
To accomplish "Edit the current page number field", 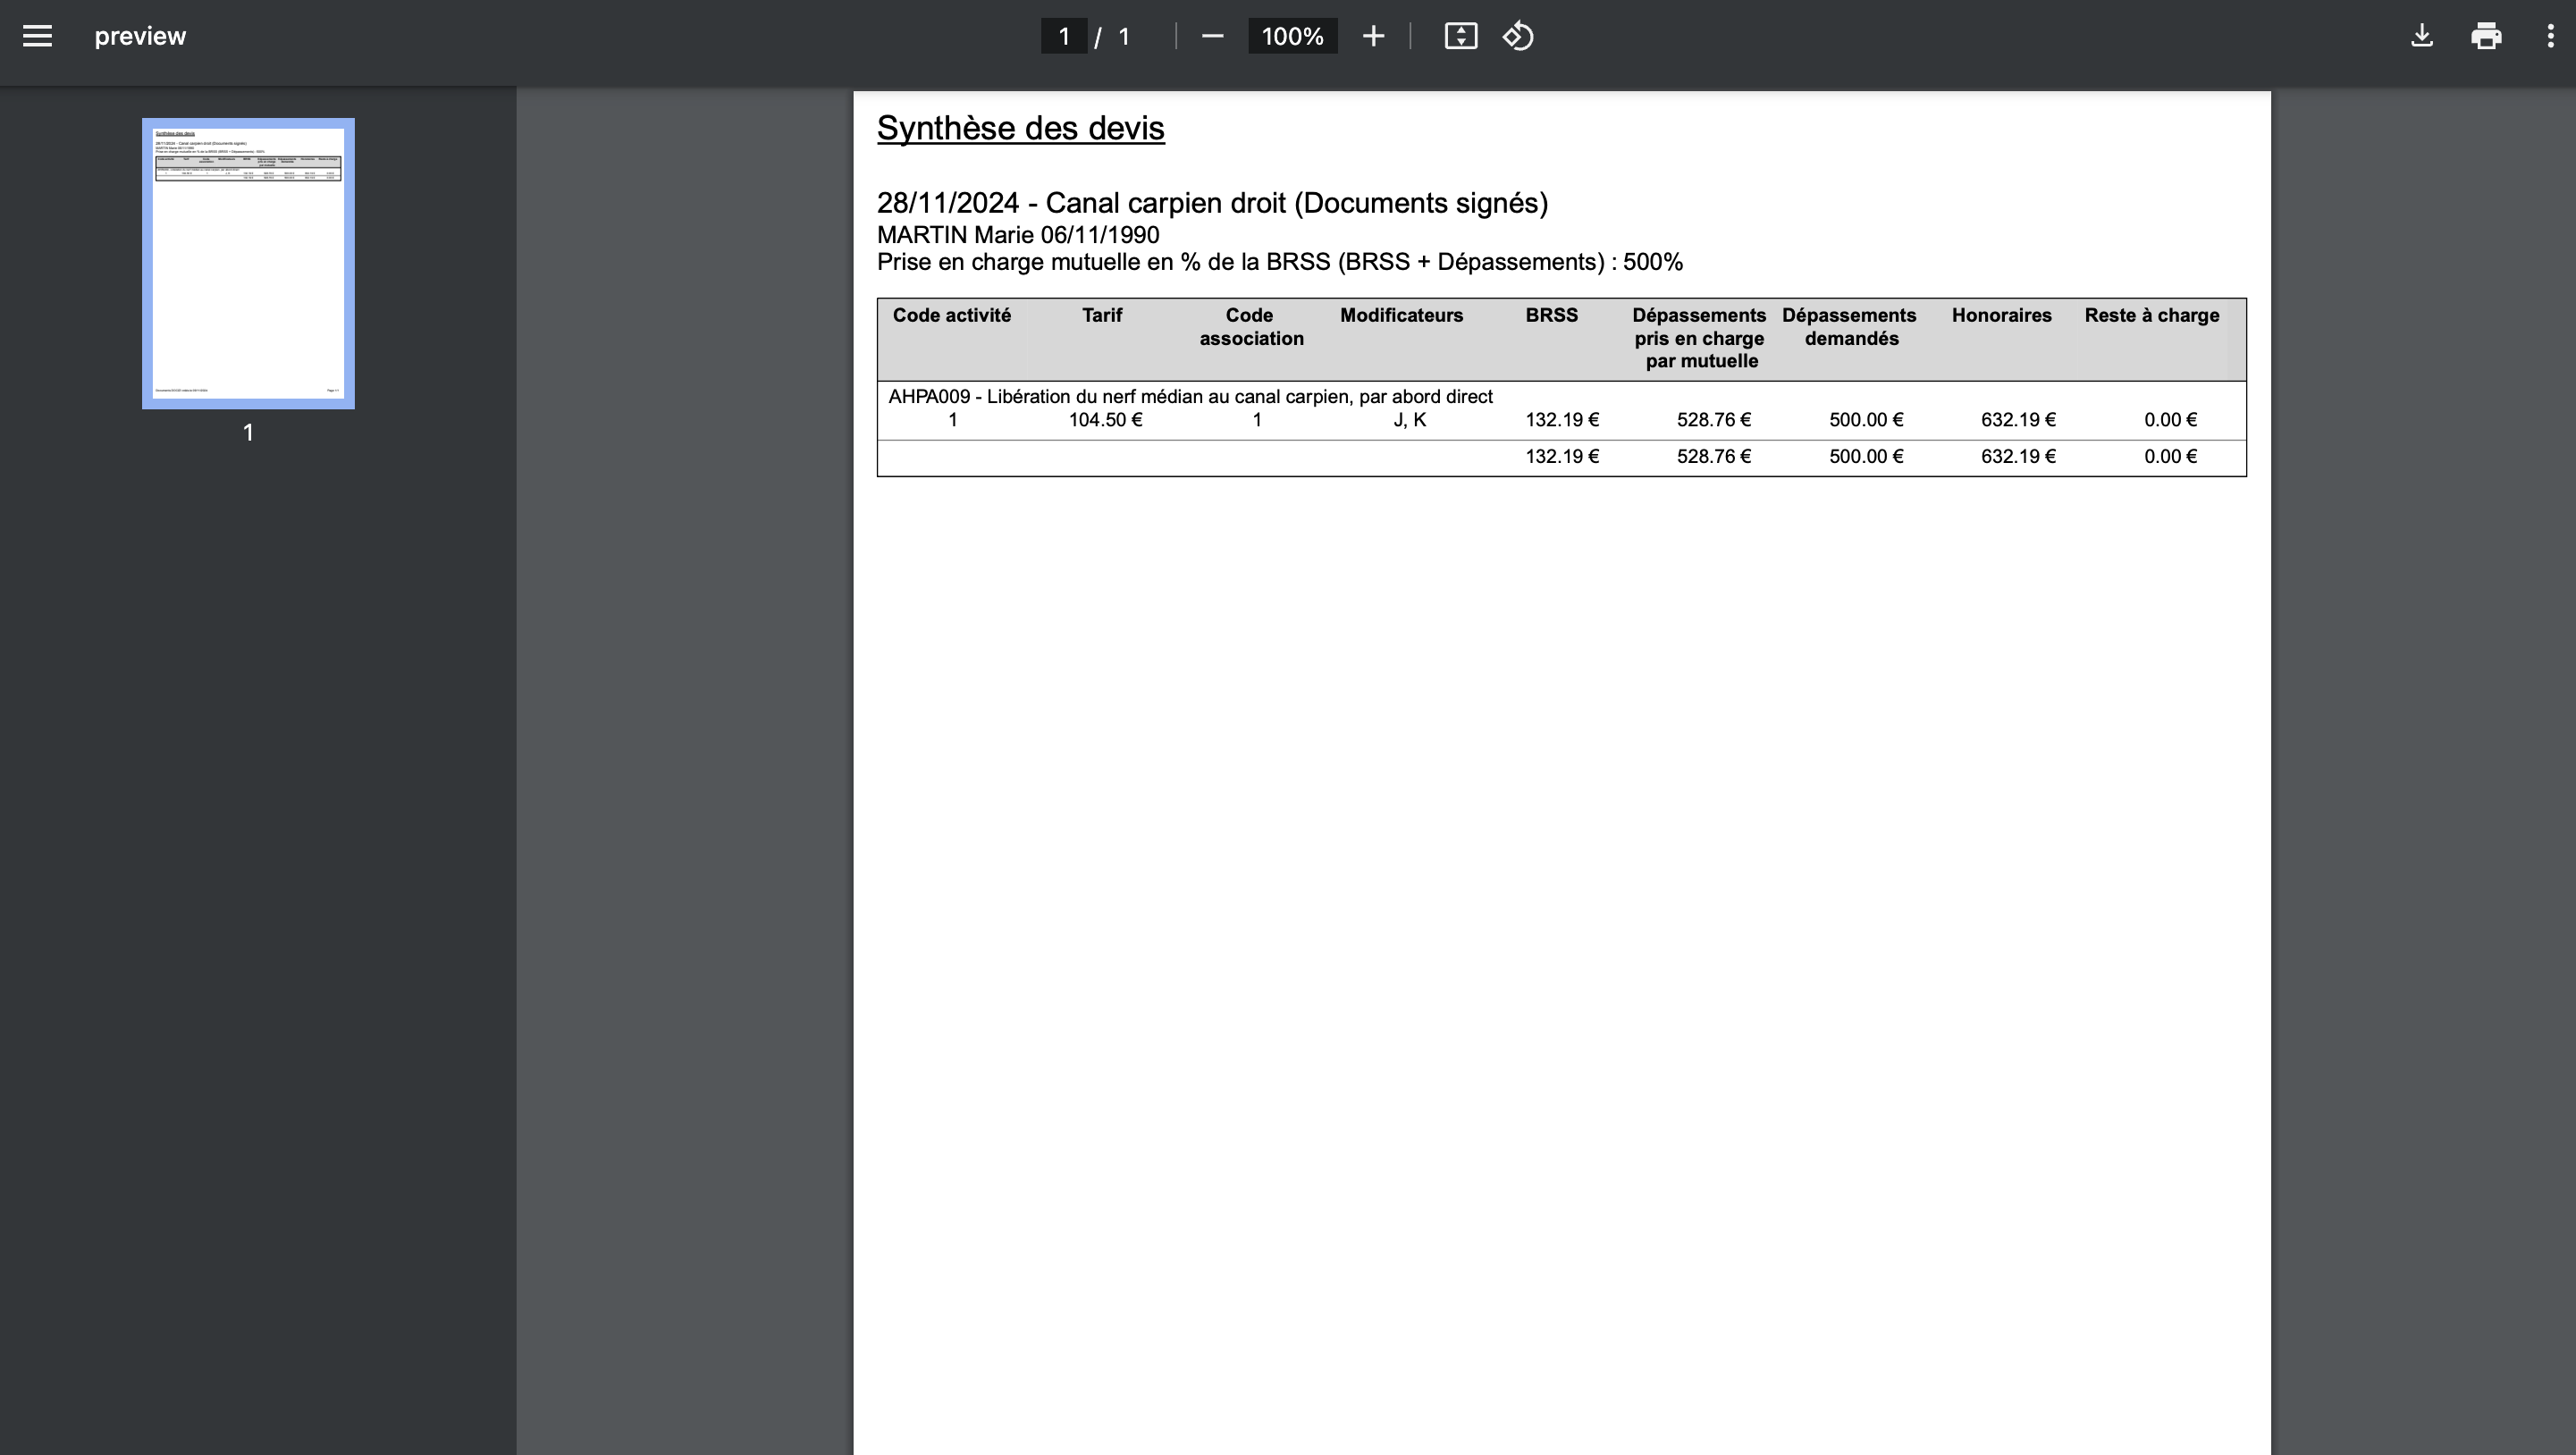I will coord(1064,36).
